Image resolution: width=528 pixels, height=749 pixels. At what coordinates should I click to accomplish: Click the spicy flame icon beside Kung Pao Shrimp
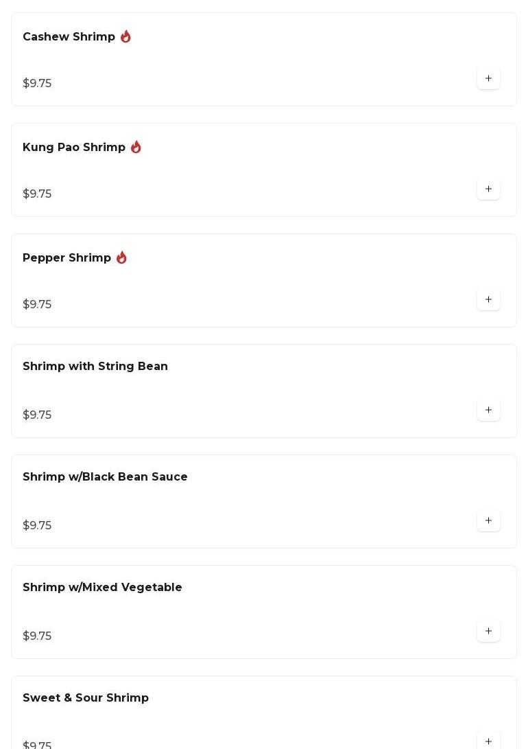136,147
